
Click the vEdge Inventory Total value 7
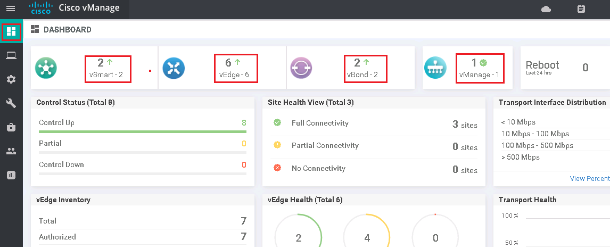[244, 221]
